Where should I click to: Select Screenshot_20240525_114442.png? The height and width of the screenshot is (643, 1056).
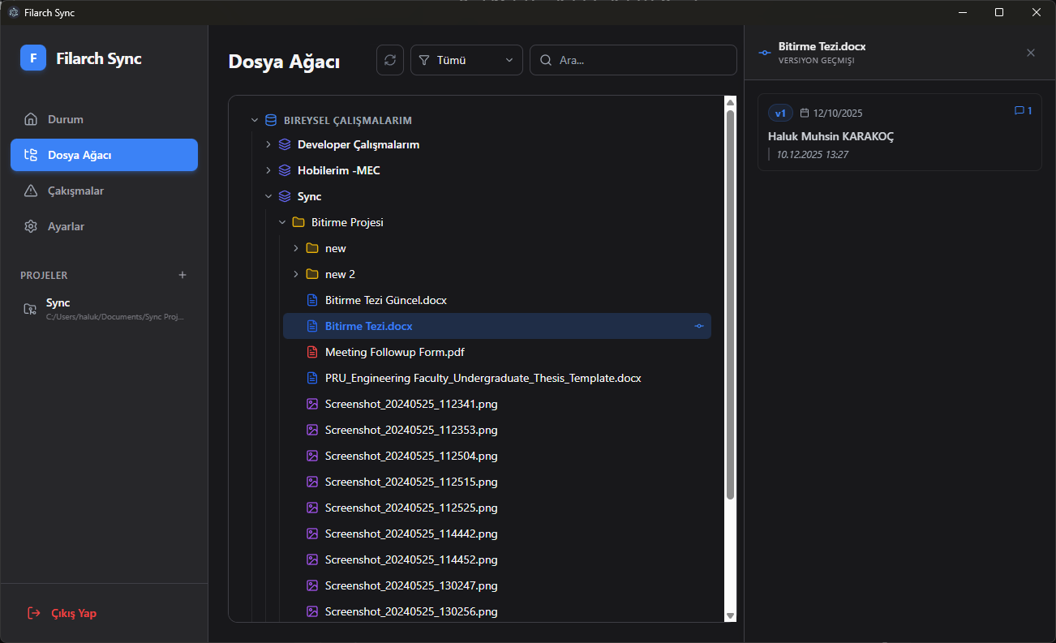click(x=496, y=534)
